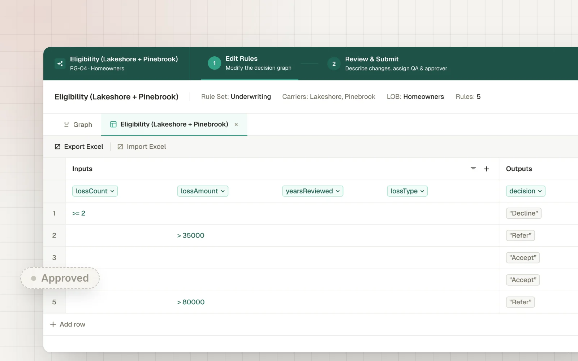578x361 pixels.
Task: Close the Eligibility (Lakeshore + Pinebrook) tab
Action: (x=236, y=125)
